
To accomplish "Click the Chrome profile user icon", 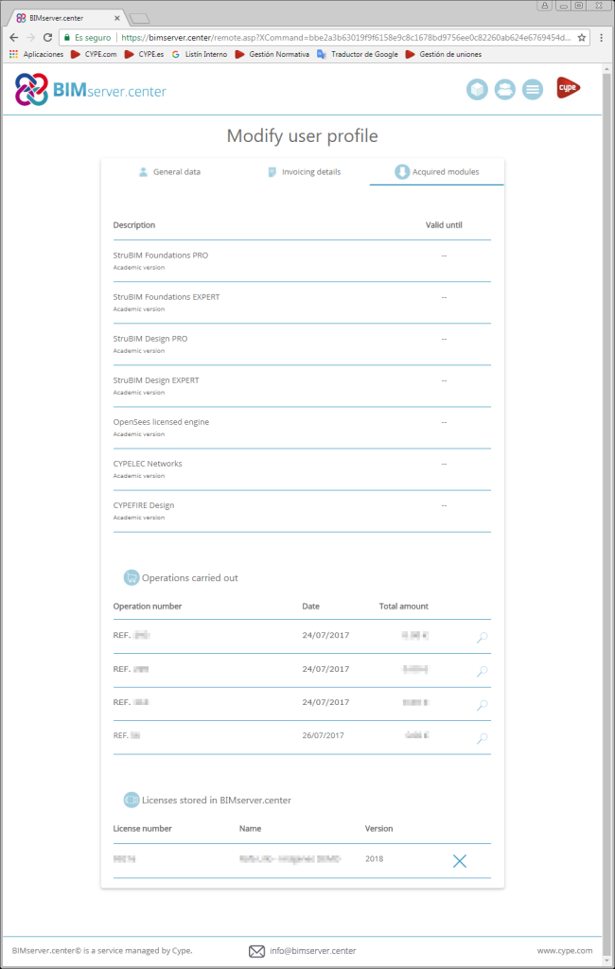I will pos(545,6).
